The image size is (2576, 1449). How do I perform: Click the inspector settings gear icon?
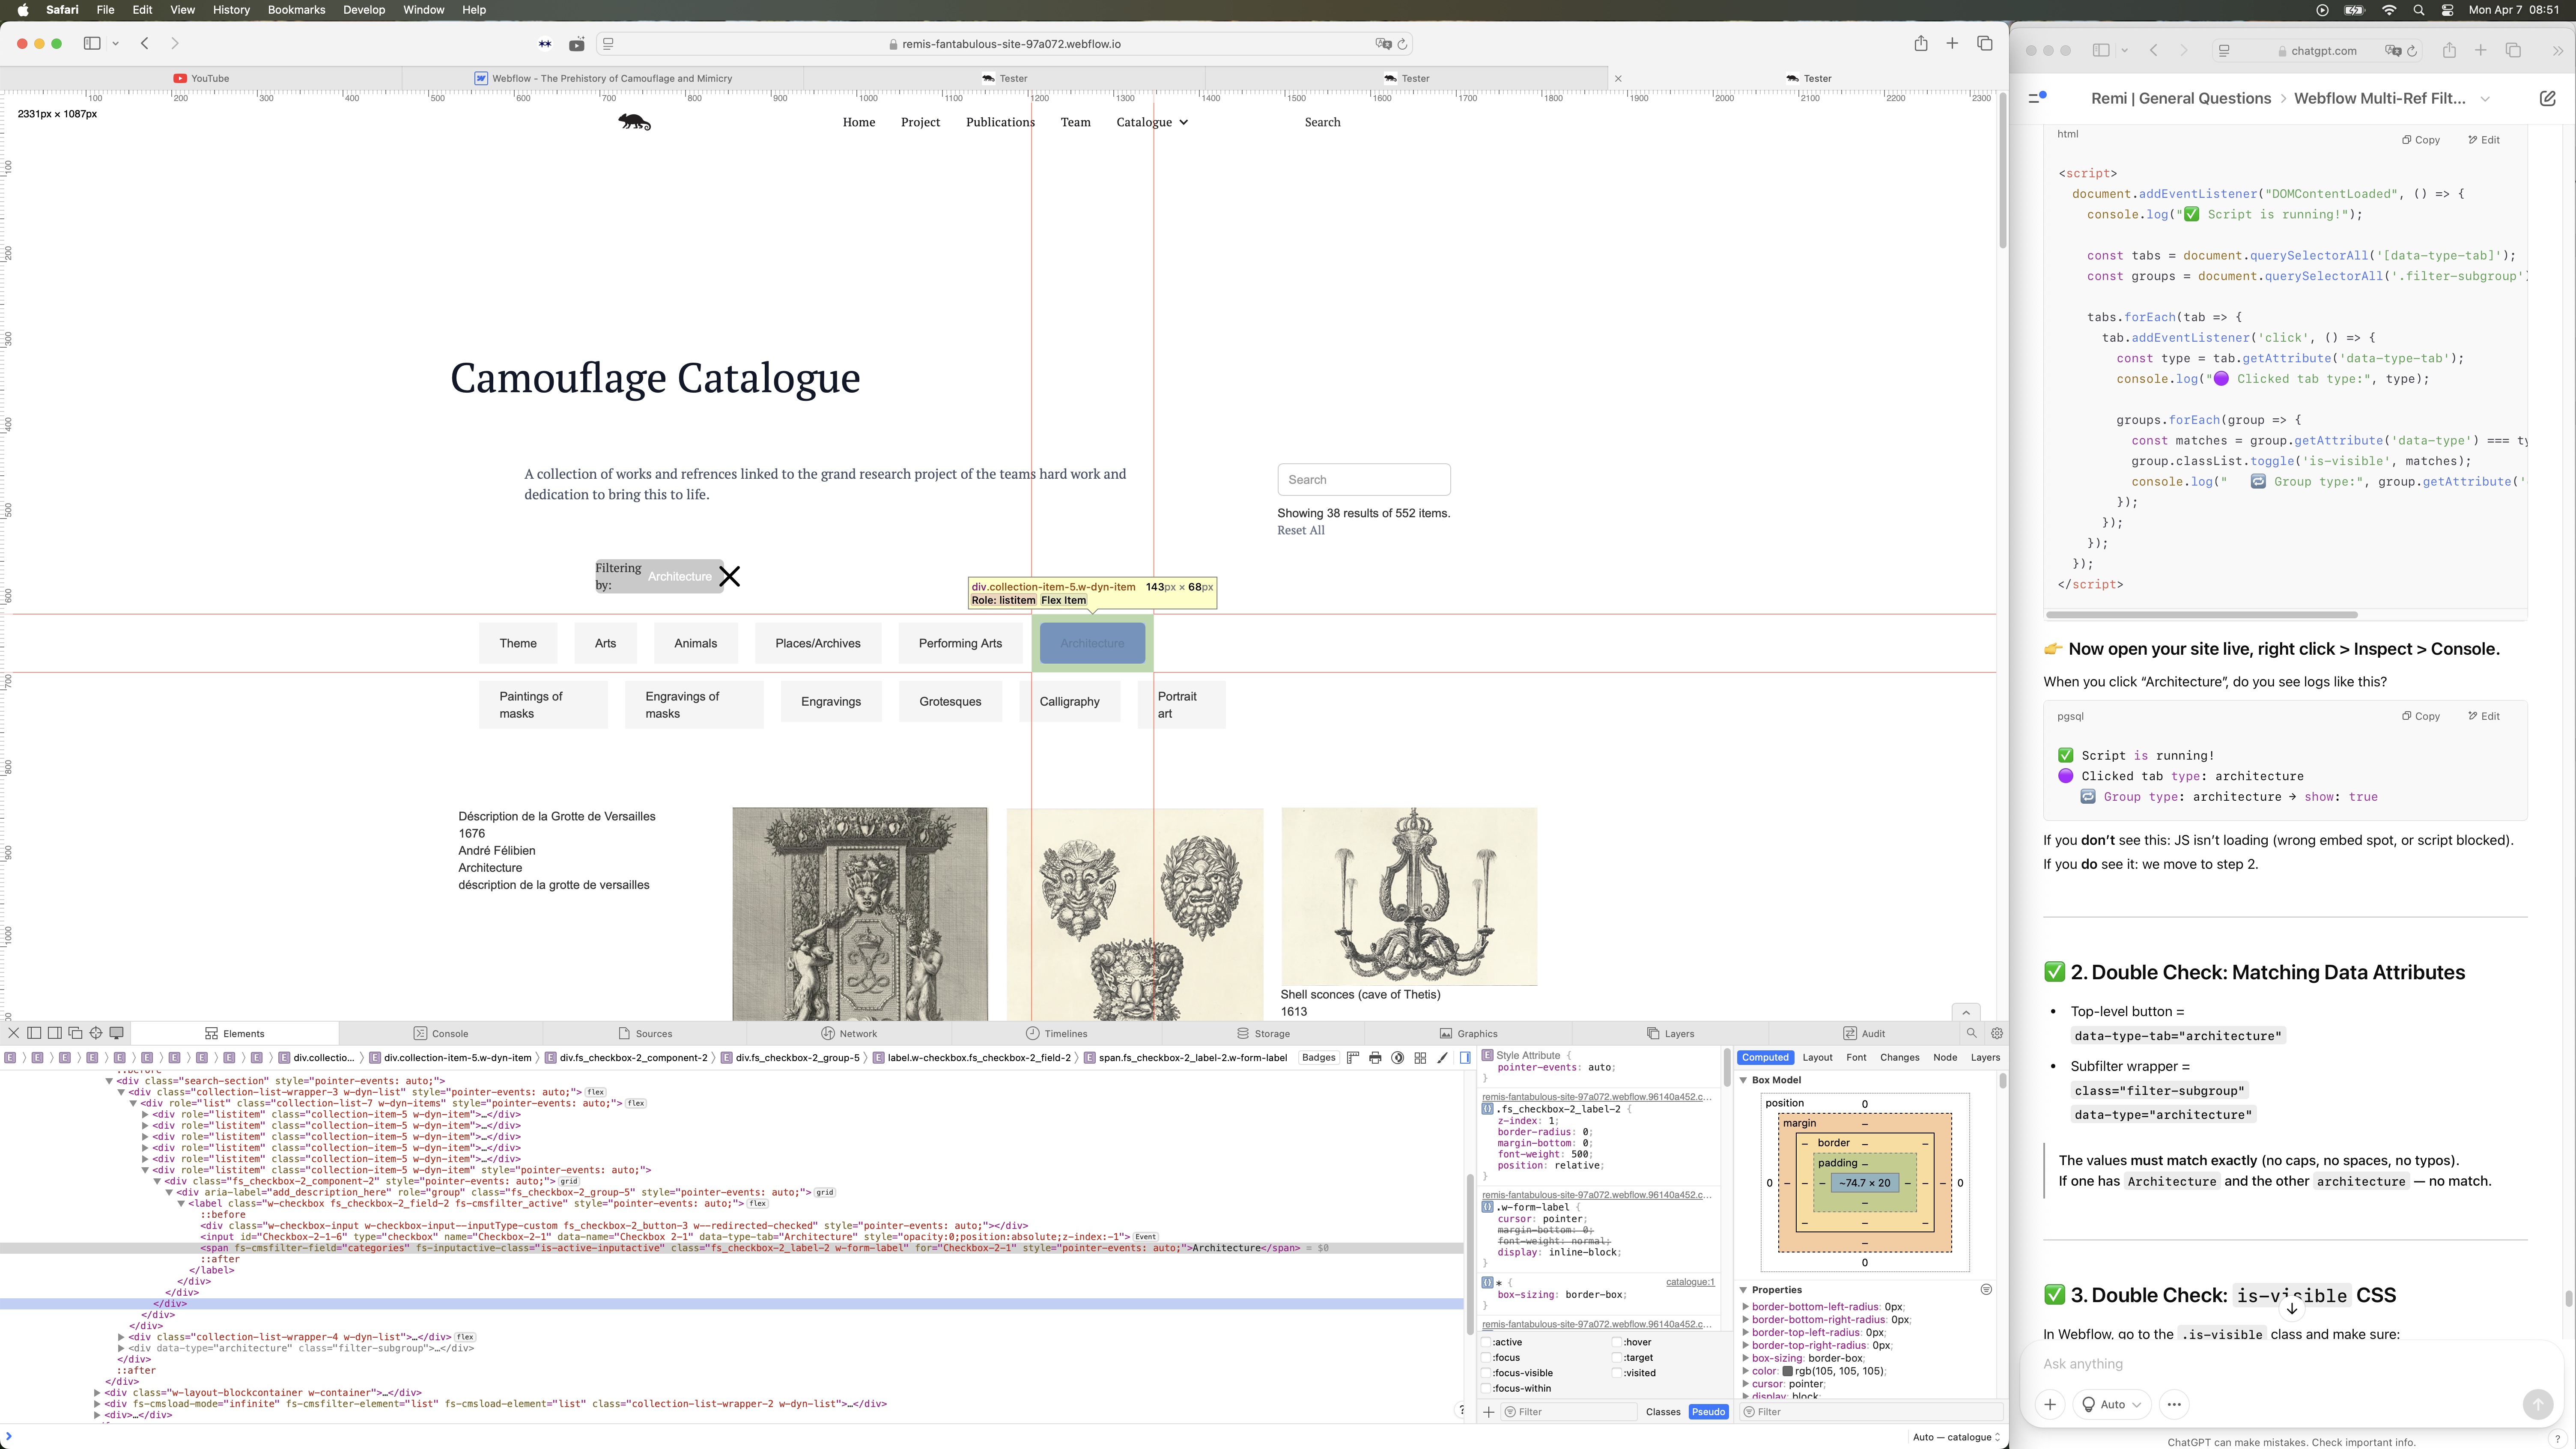tap(1997, 1033)
